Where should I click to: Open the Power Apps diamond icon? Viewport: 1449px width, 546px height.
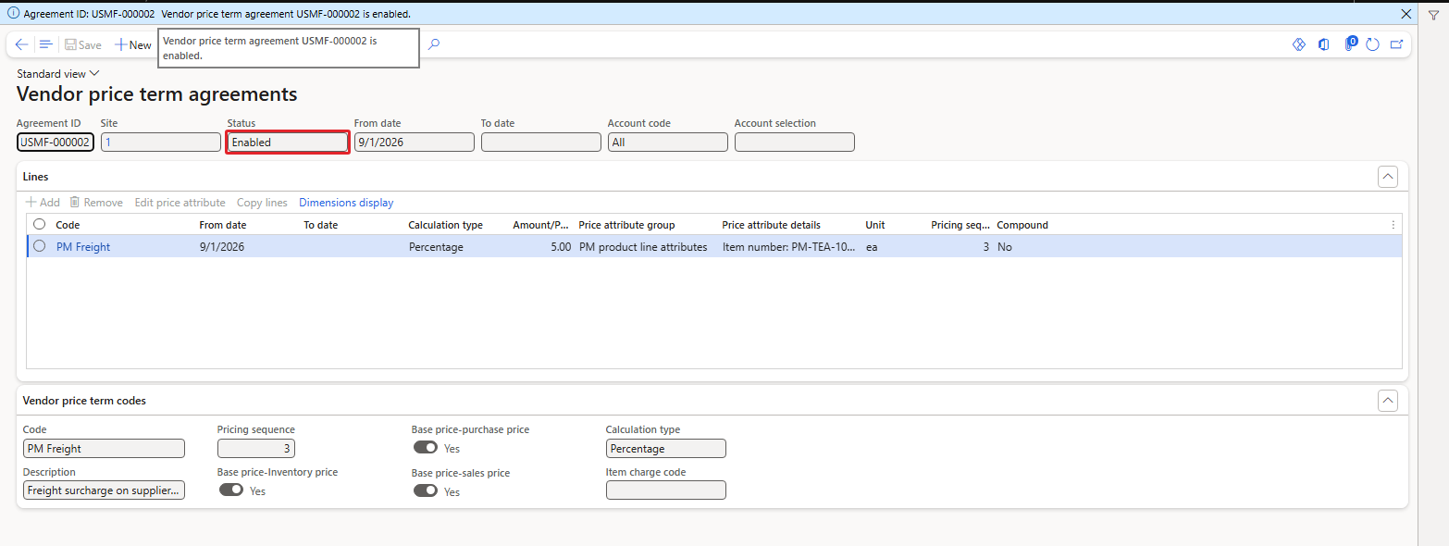point(1298,44)
